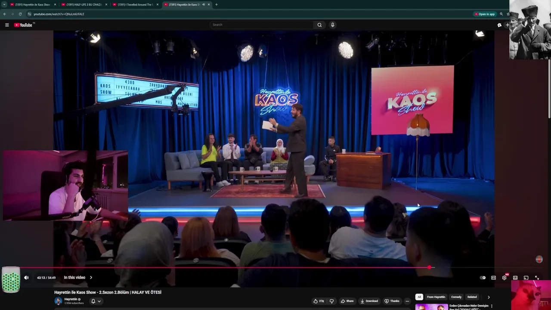
Task: Select the Related filter chip
Action: pyautogui.click(x=472, y=297)
